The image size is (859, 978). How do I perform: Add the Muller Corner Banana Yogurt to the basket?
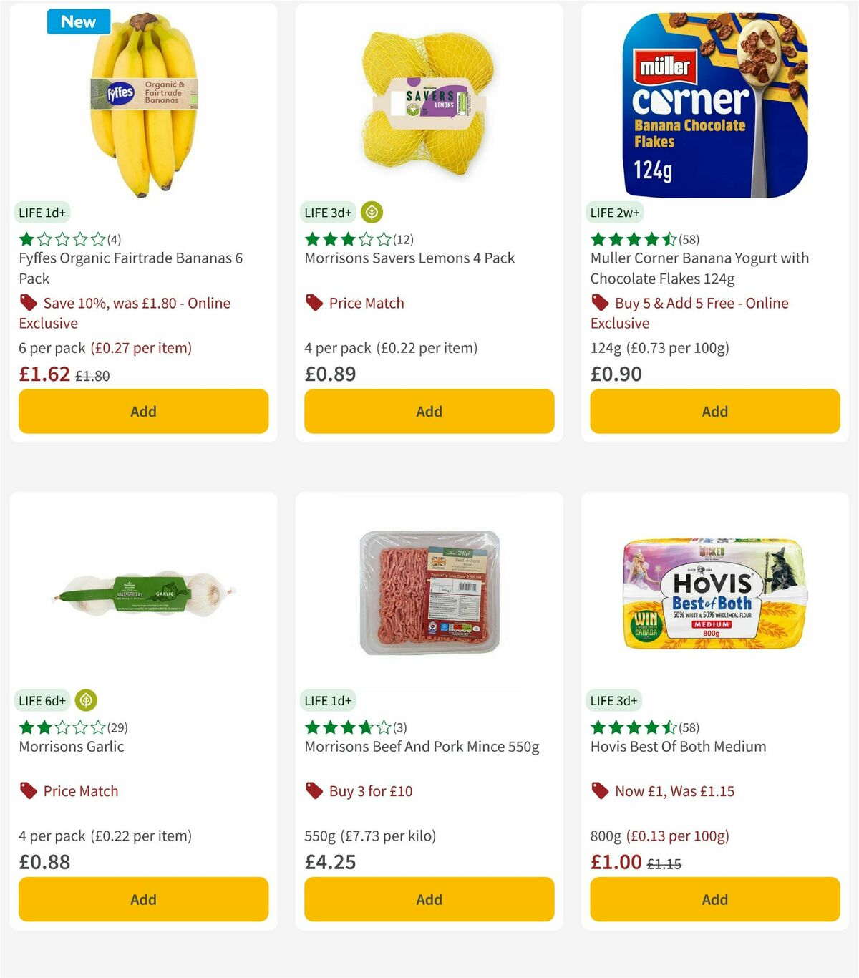(x=714, y=412)
